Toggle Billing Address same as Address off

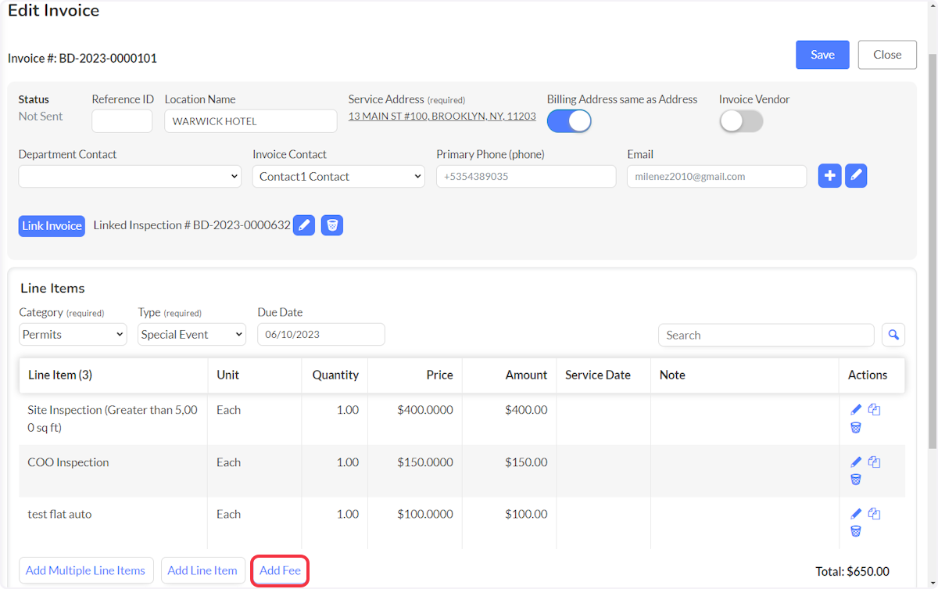tap(569, 120)
